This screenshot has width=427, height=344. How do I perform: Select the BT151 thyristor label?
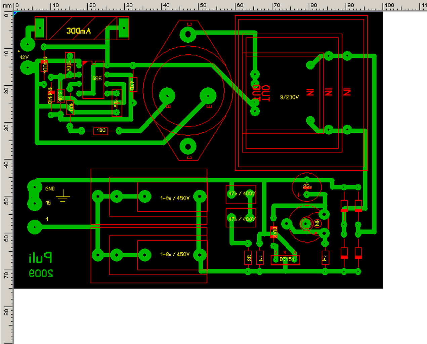[x=287, y=259]
